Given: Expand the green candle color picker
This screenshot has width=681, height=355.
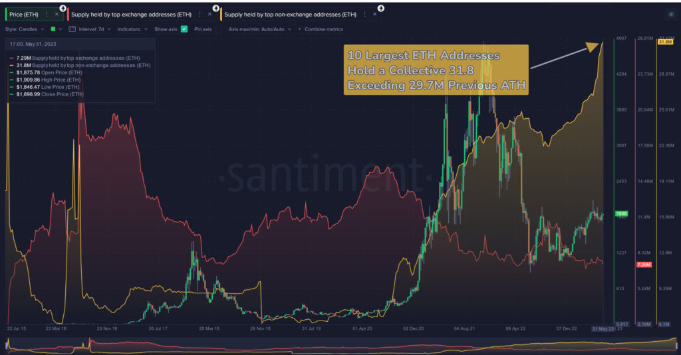Looking at the screenshot, I should point(56,29).
